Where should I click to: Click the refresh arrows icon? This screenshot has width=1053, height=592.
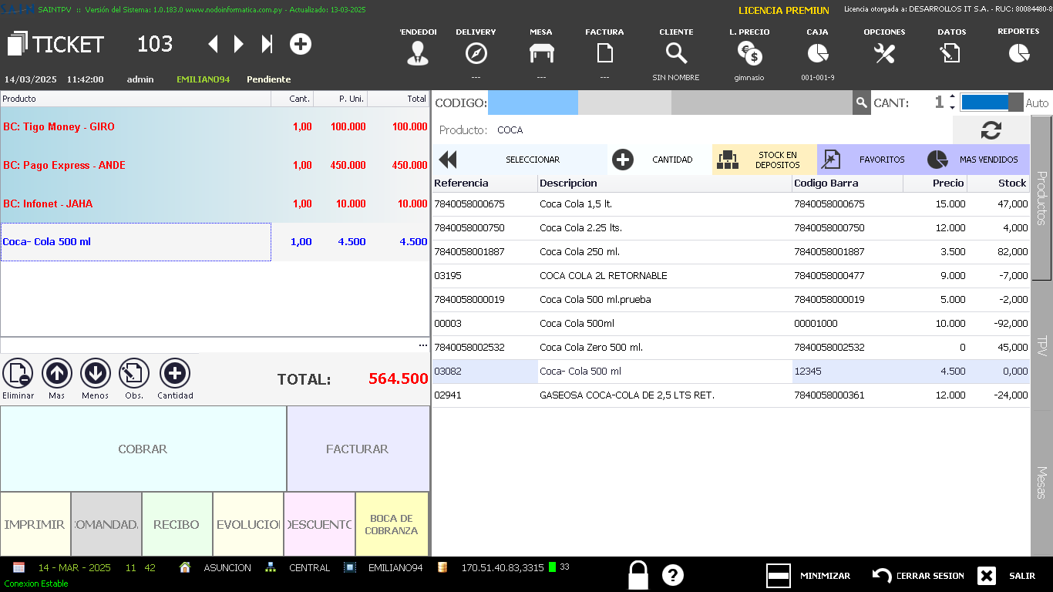point(991,130)
